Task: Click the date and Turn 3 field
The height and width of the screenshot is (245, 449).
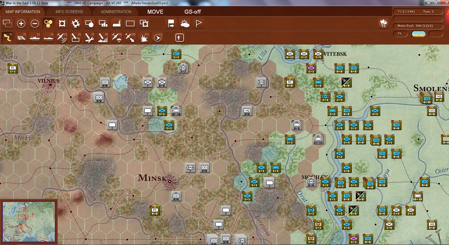Action: click(x=418, y=11)
